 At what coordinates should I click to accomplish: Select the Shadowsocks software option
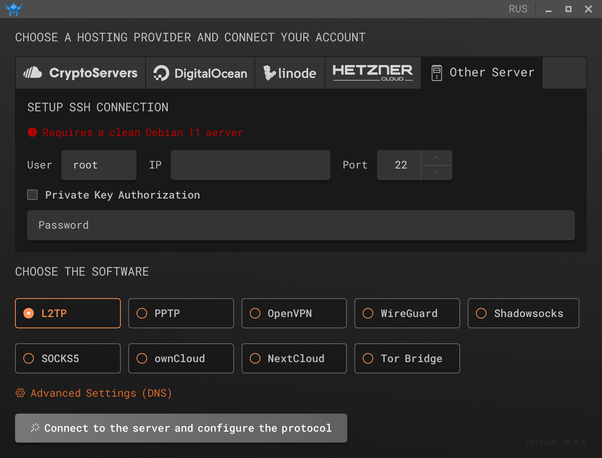coord(523,313)
